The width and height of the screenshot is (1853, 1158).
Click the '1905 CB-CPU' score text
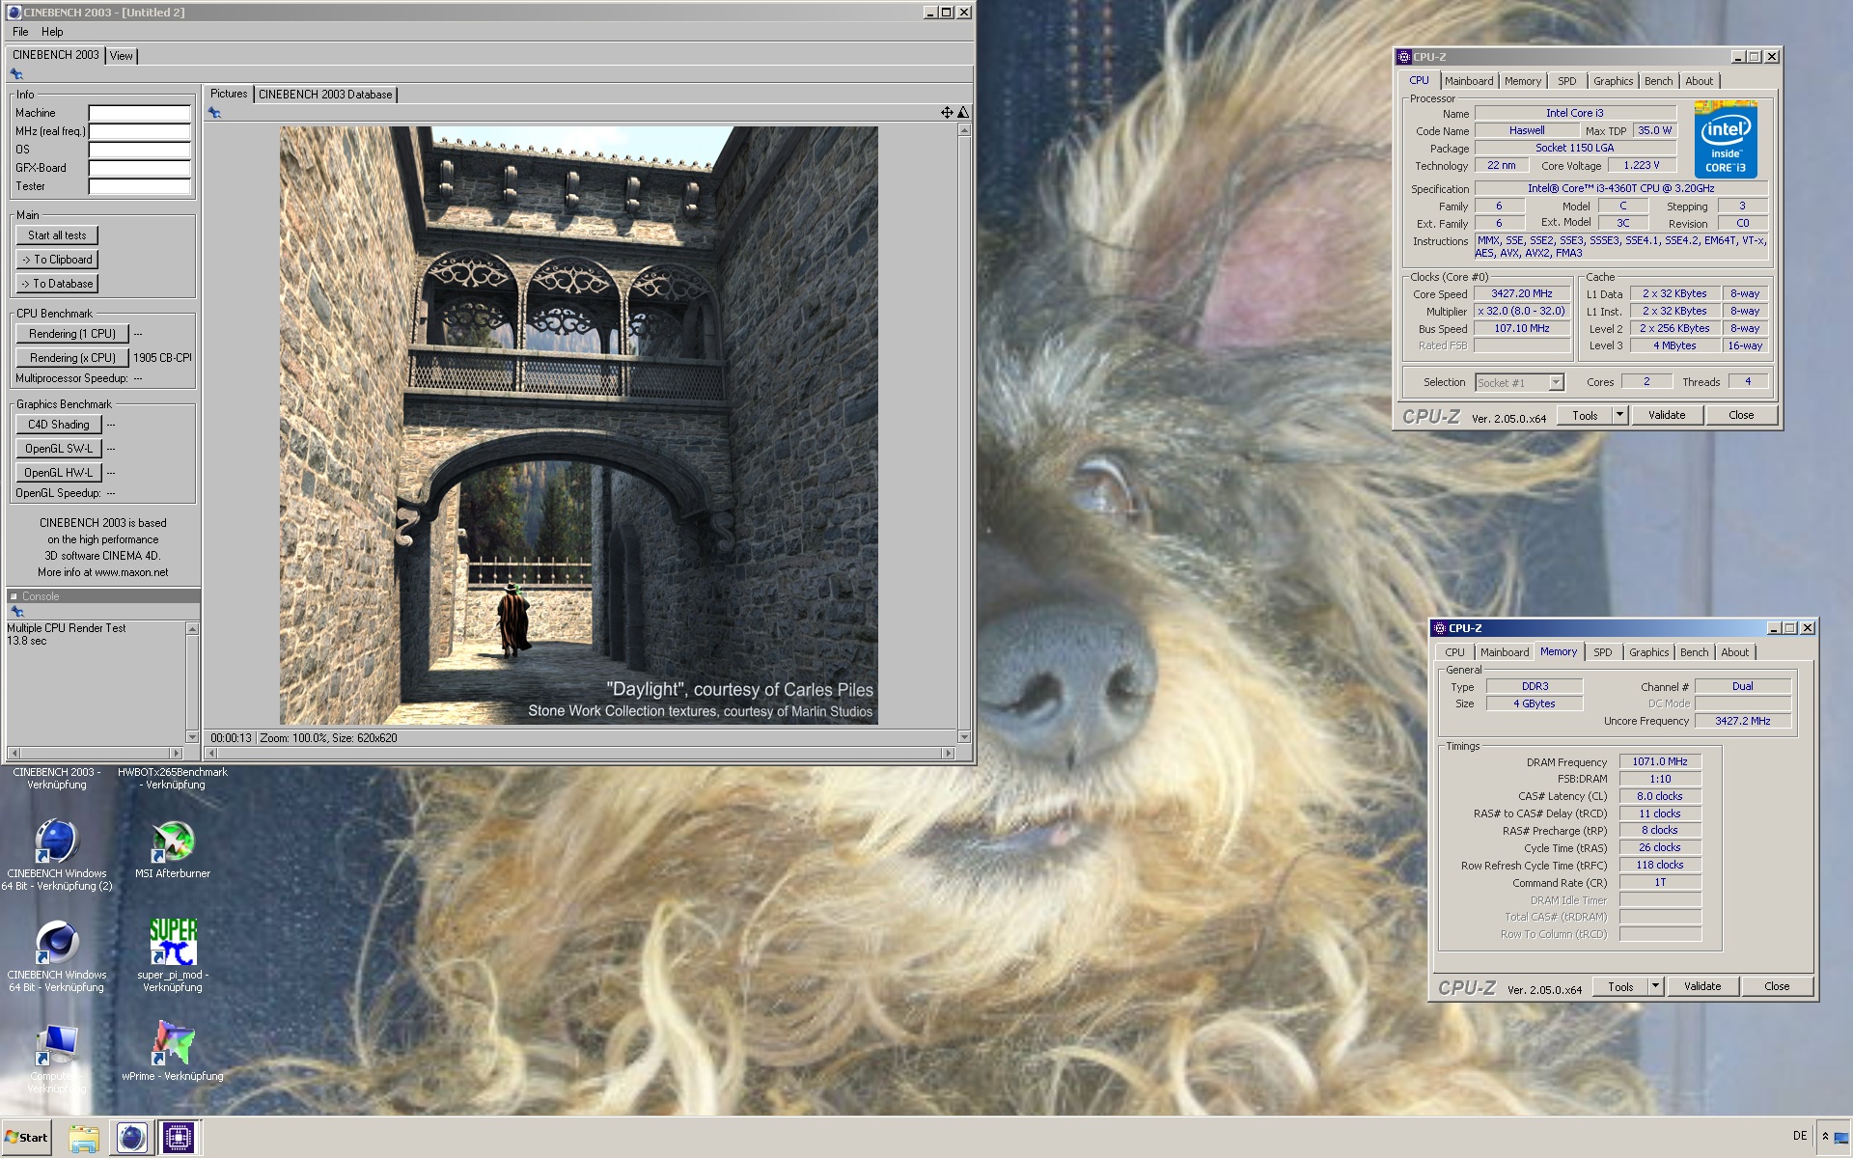162,358
